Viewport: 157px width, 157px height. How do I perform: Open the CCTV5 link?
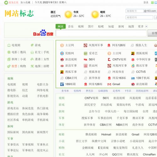(141, 72)
